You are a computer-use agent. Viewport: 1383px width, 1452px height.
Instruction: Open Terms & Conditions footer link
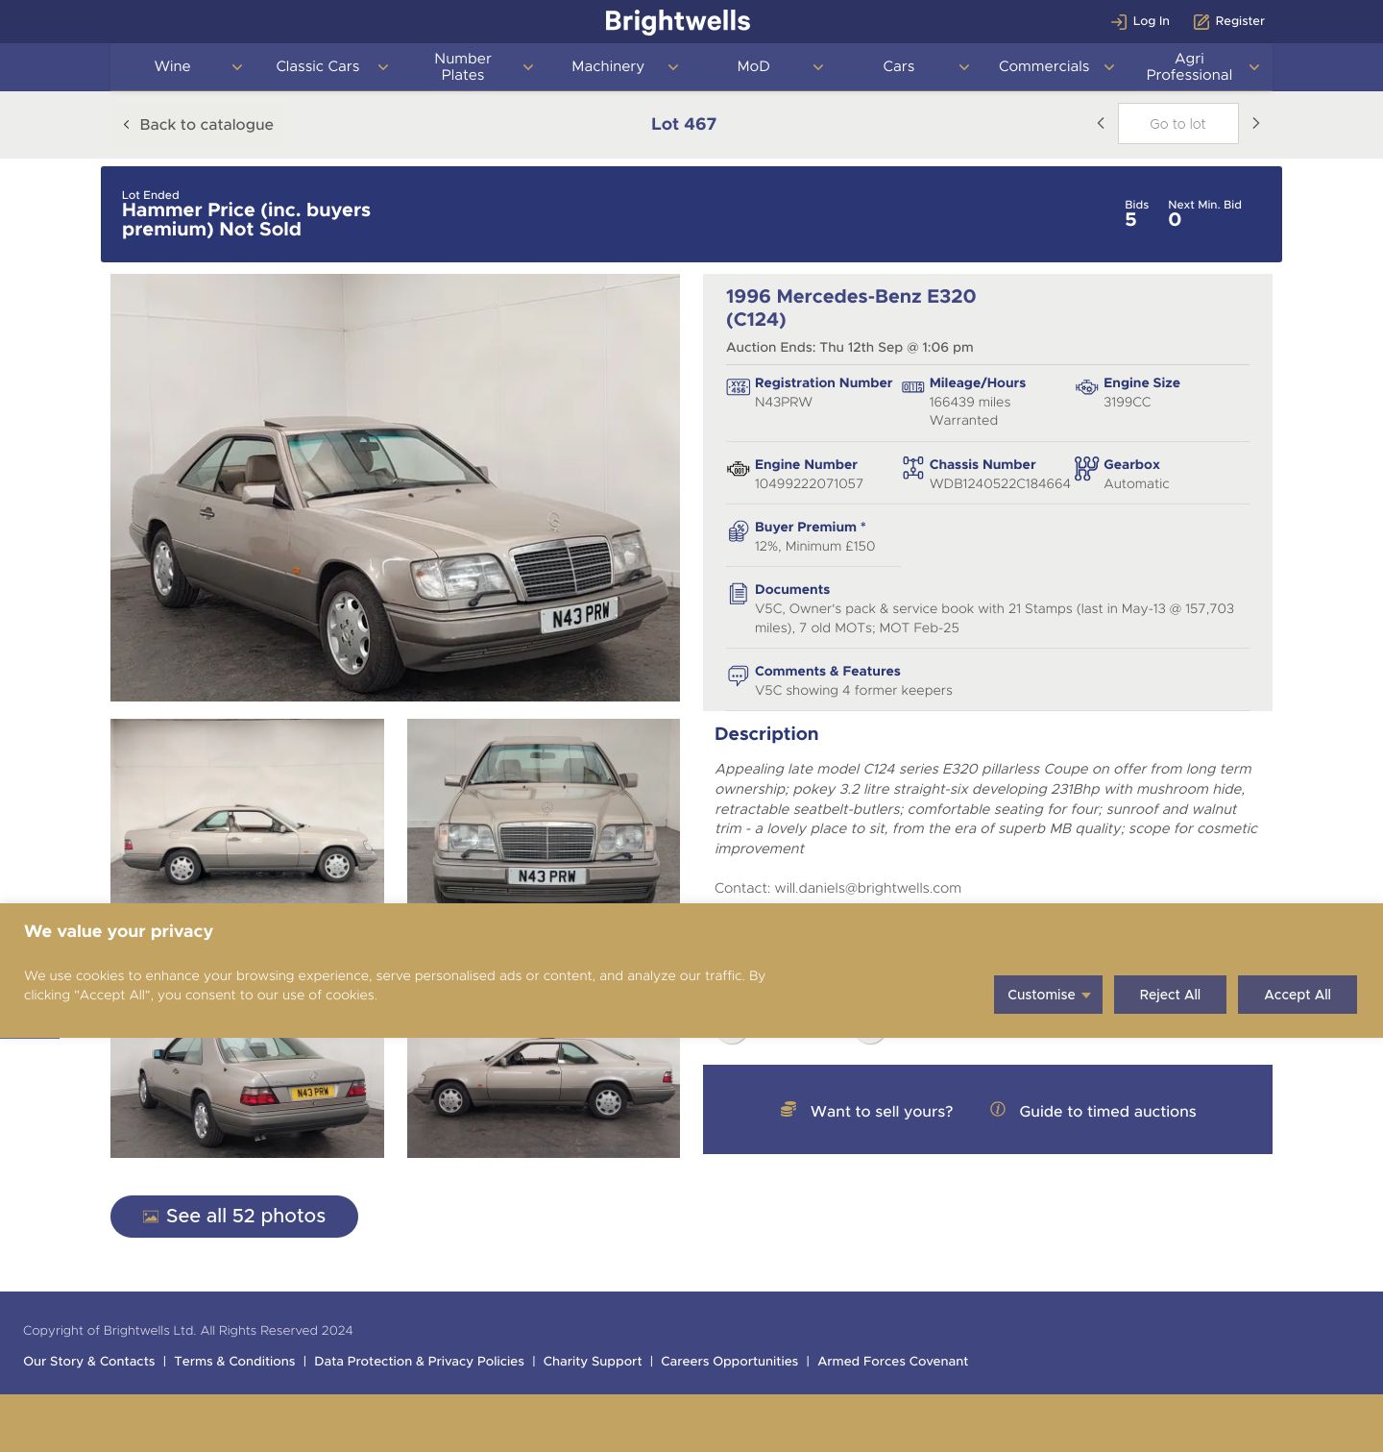pos(234,1362)
